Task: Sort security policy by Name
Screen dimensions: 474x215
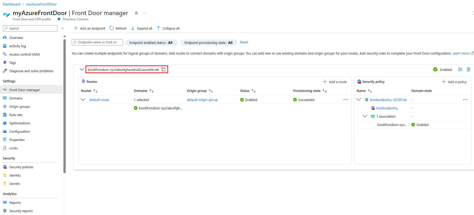Action: coord(370,91)
